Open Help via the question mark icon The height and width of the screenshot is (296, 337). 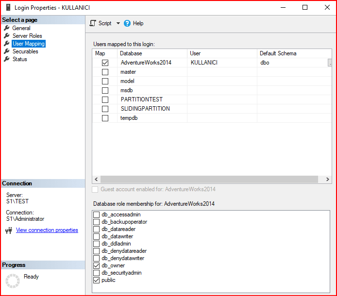pos(127,23)
